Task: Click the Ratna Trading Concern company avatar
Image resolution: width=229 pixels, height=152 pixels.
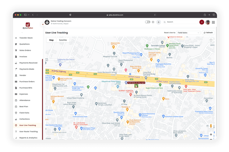Action: (47, 22)
